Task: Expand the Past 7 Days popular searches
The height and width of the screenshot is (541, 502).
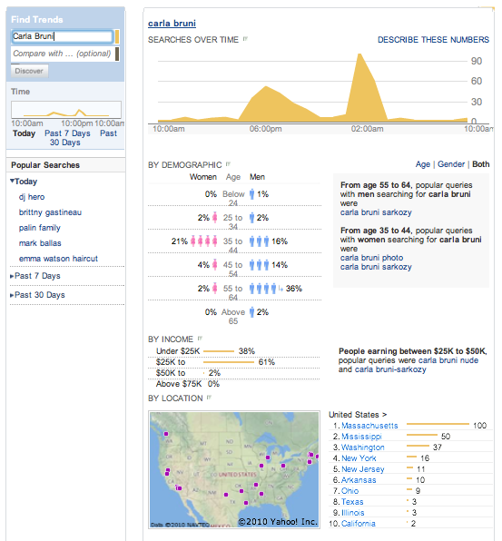Action: pyautogui.click(x=12, y=276)
